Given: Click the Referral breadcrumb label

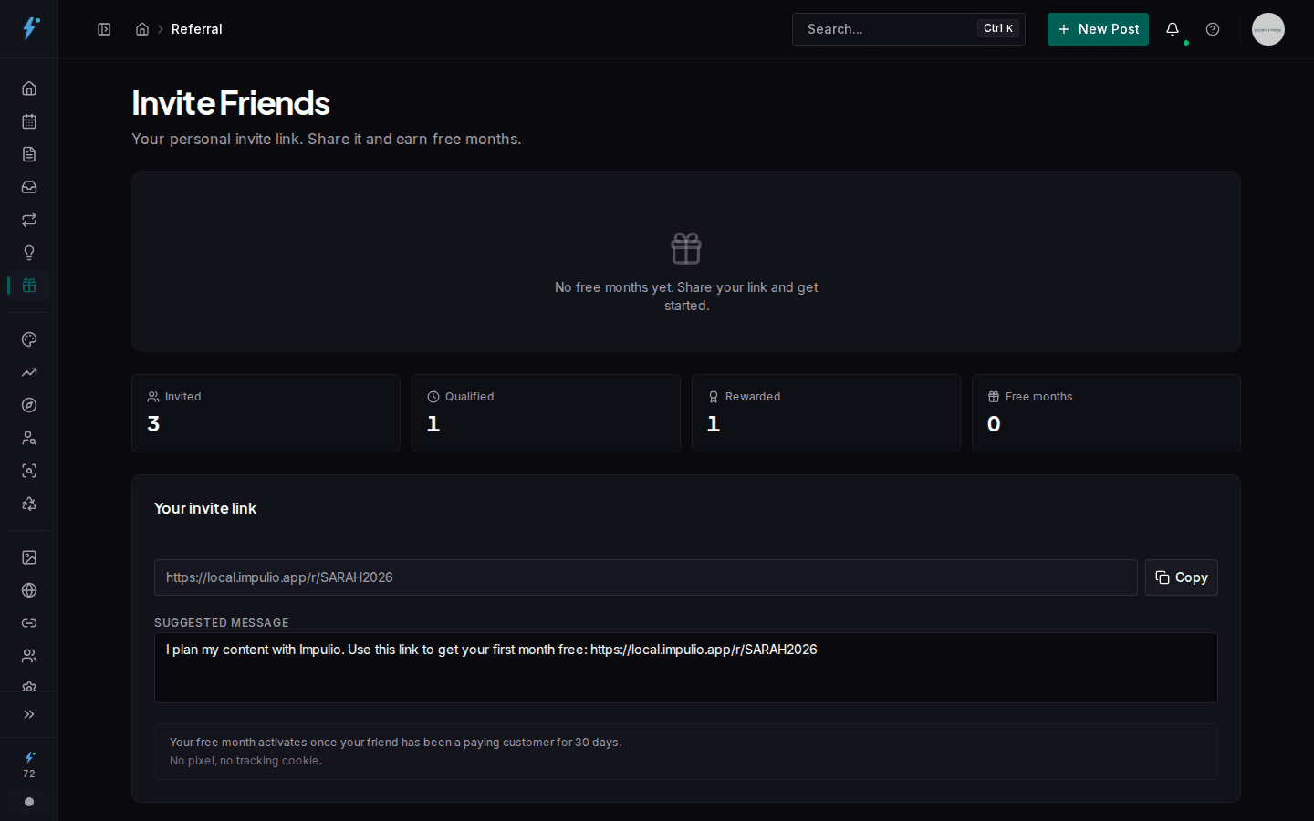Looking at the screenshot, I should [197, 29].
